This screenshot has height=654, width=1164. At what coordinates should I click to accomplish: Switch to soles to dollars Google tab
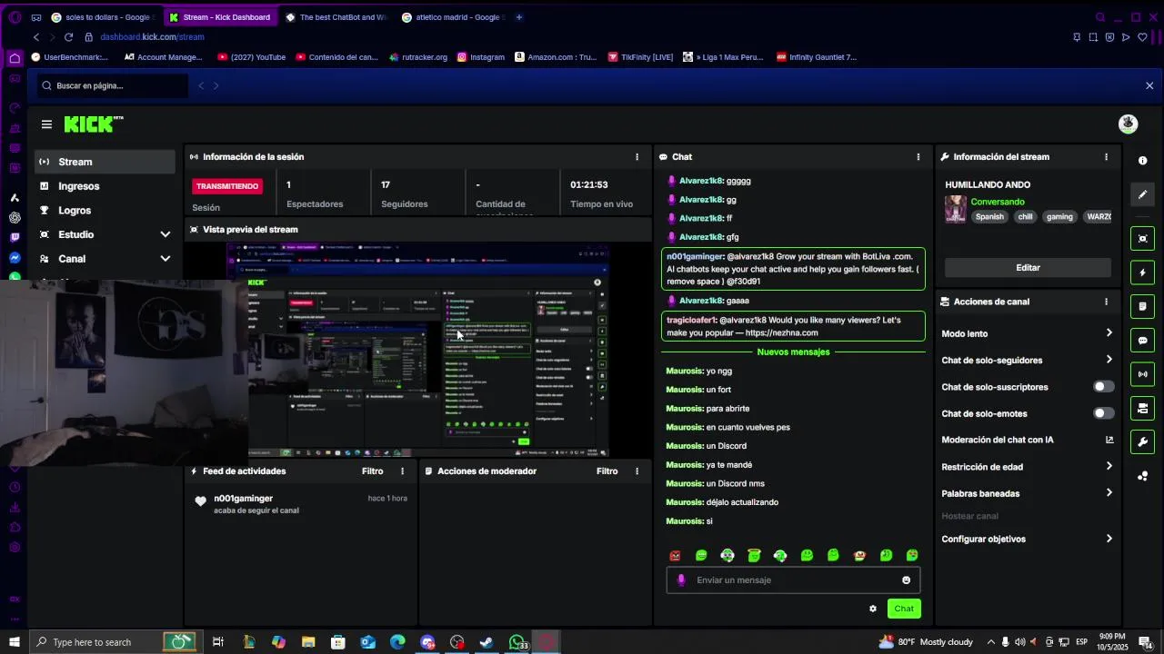[x=102, y=17]
